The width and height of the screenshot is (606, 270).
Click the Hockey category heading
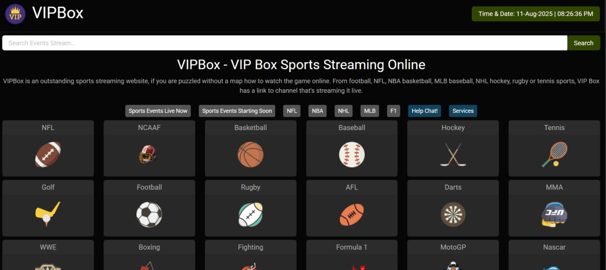(x=453, y=127)
